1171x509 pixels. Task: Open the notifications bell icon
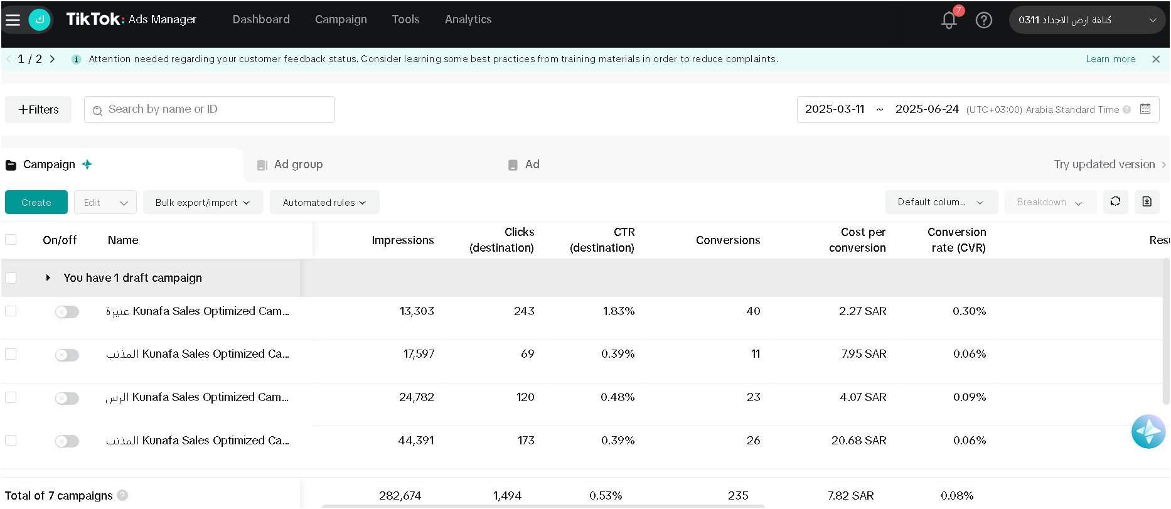[x=949, y=20]
